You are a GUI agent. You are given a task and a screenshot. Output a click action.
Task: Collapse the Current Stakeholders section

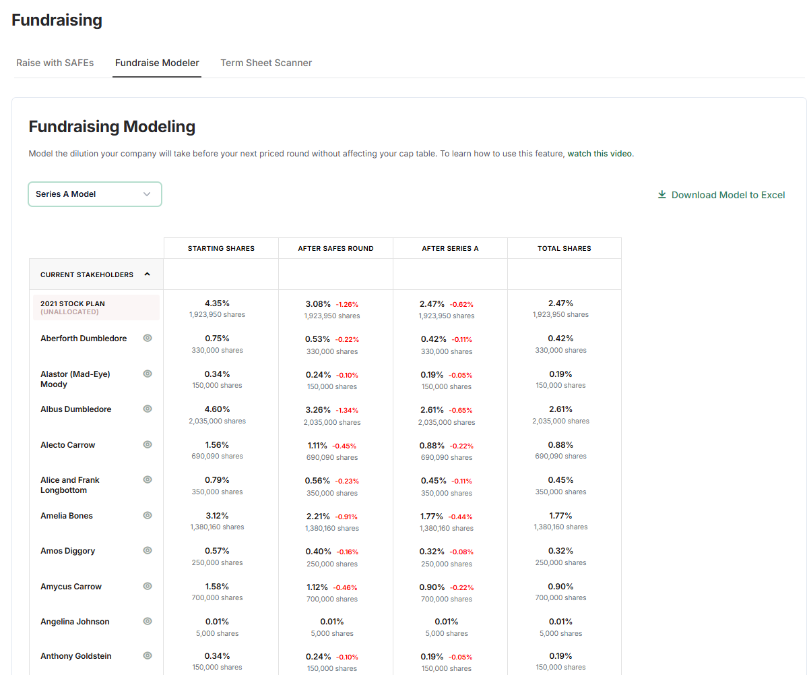(x=148, y=274)
